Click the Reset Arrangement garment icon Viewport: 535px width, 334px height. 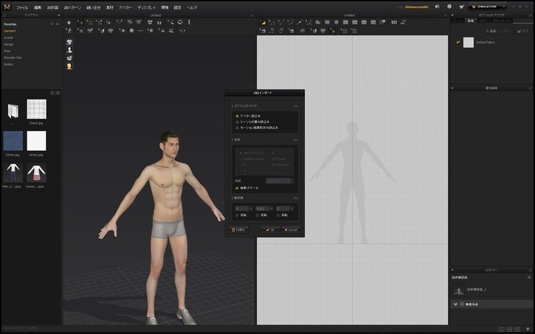click(x=150, y=23)
